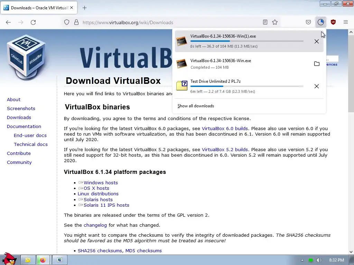Image resolution: width=354 pixels, height=265 pixels.
Task: Switch to Firefox on the taskbar
Action: 43,260
